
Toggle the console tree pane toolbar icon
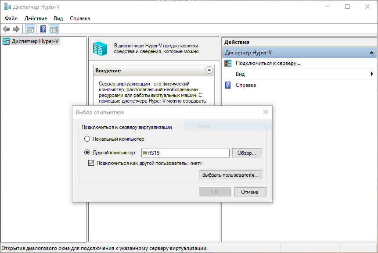(x=30, y=29)
